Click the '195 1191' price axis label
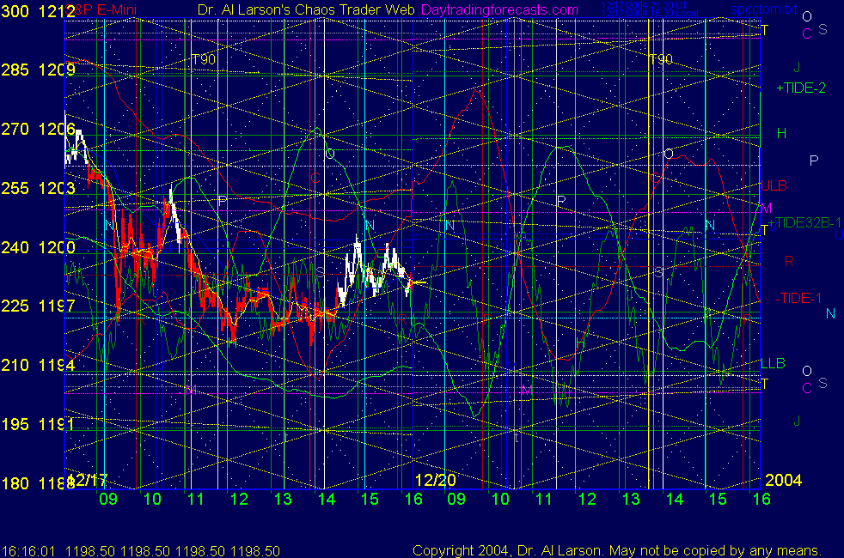Image resolution: width=844 pixels, height=558 pixels. point(38,424)
